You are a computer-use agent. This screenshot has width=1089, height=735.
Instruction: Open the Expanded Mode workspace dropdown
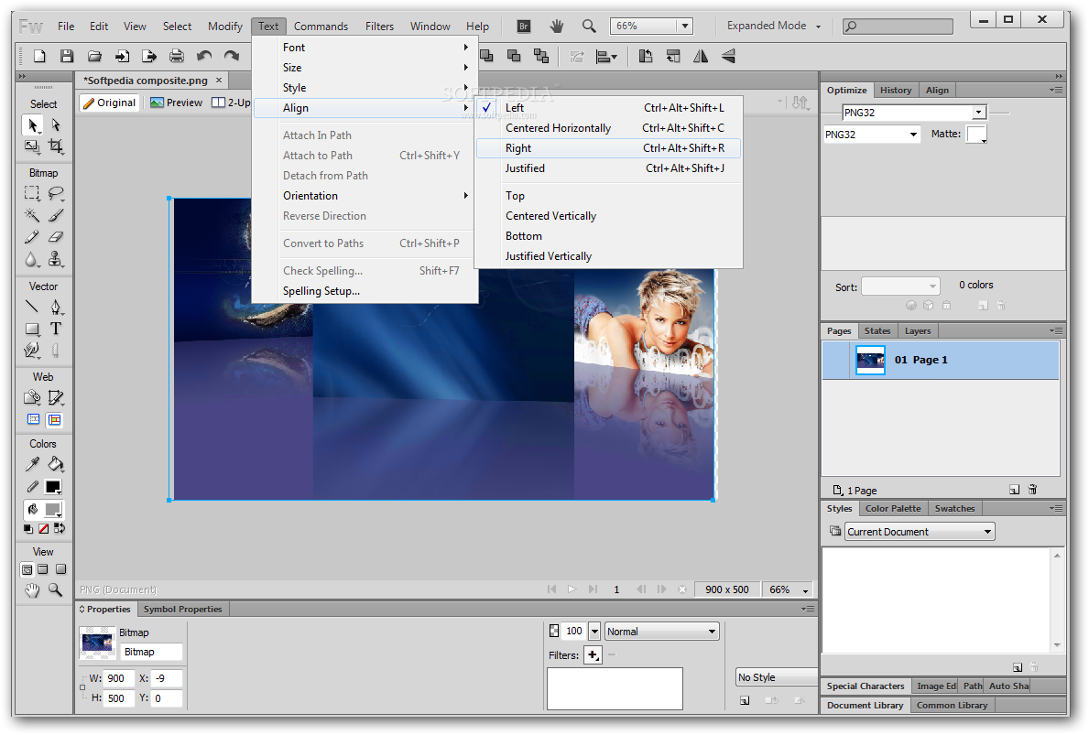point(774,26)
